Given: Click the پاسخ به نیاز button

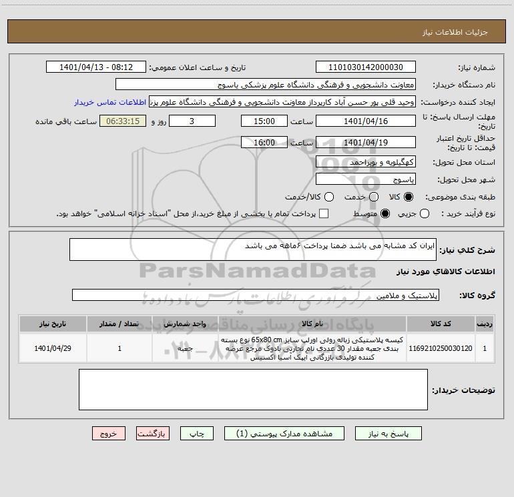Looking at the screenshot, I should tap(388, 434).
